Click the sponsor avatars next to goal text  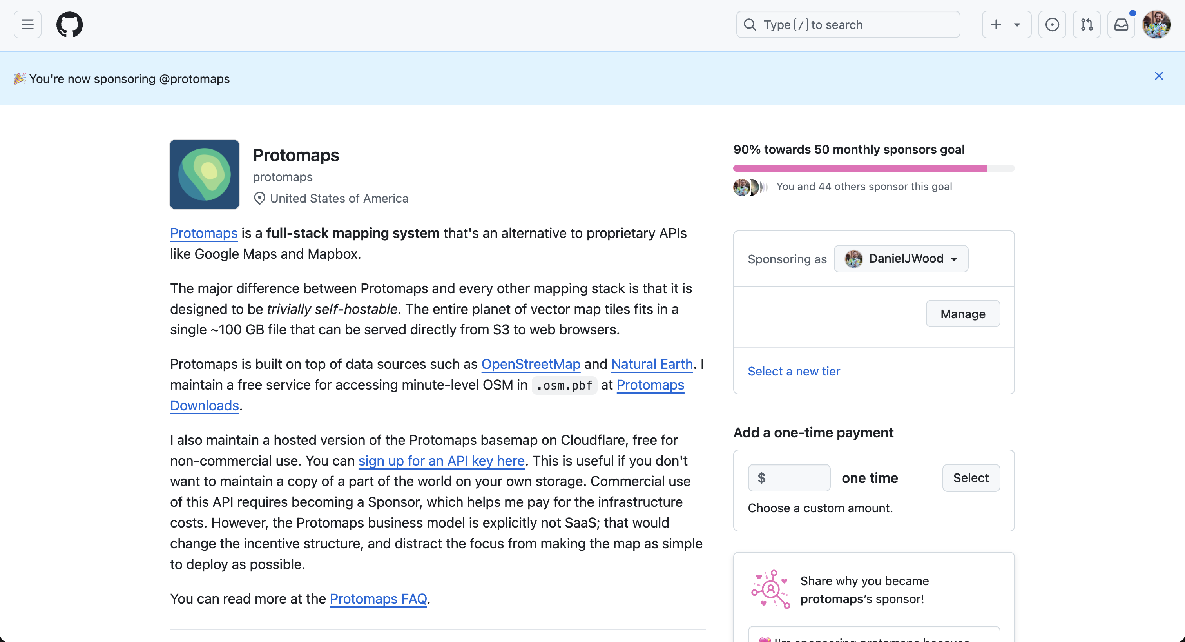(x=750, y=187)
